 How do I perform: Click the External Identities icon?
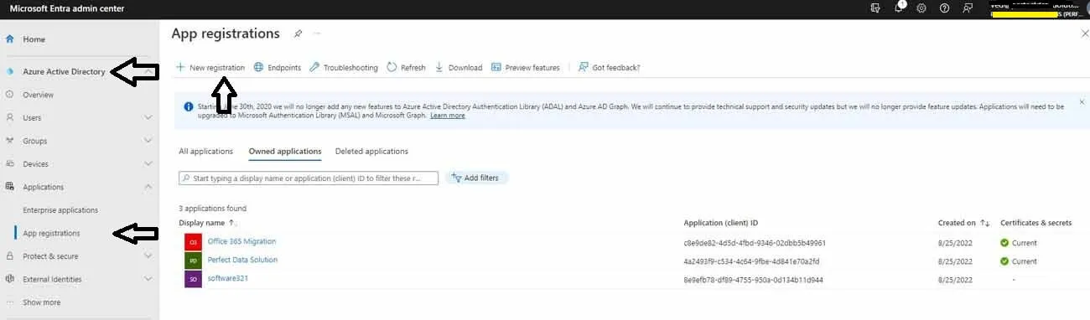[10, 279]
